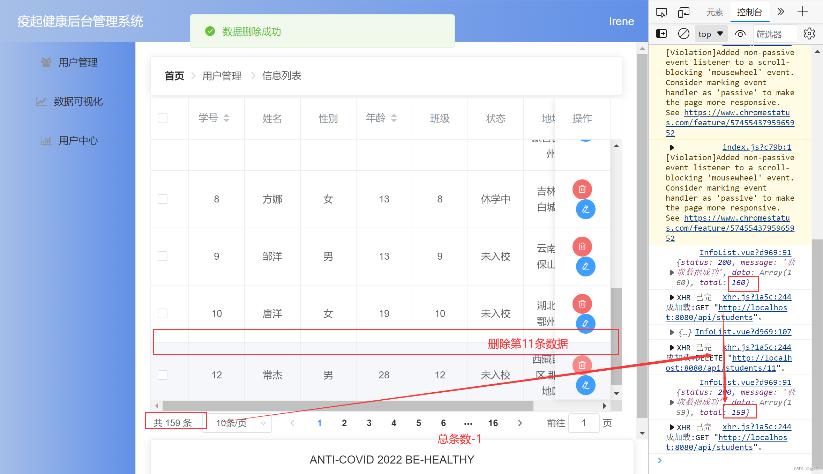
Task: Click the 前往 page number input field
Action: click(584, 423)
